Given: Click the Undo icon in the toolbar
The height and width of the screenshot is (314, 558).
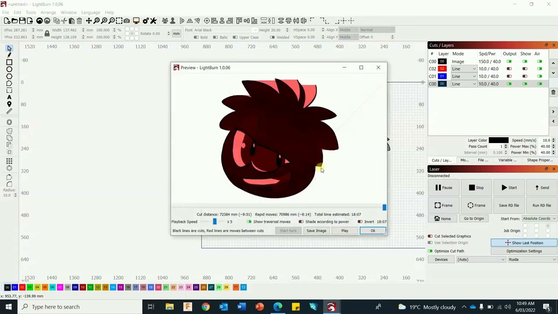Looking at the screenshot, I should pos(40,21).
